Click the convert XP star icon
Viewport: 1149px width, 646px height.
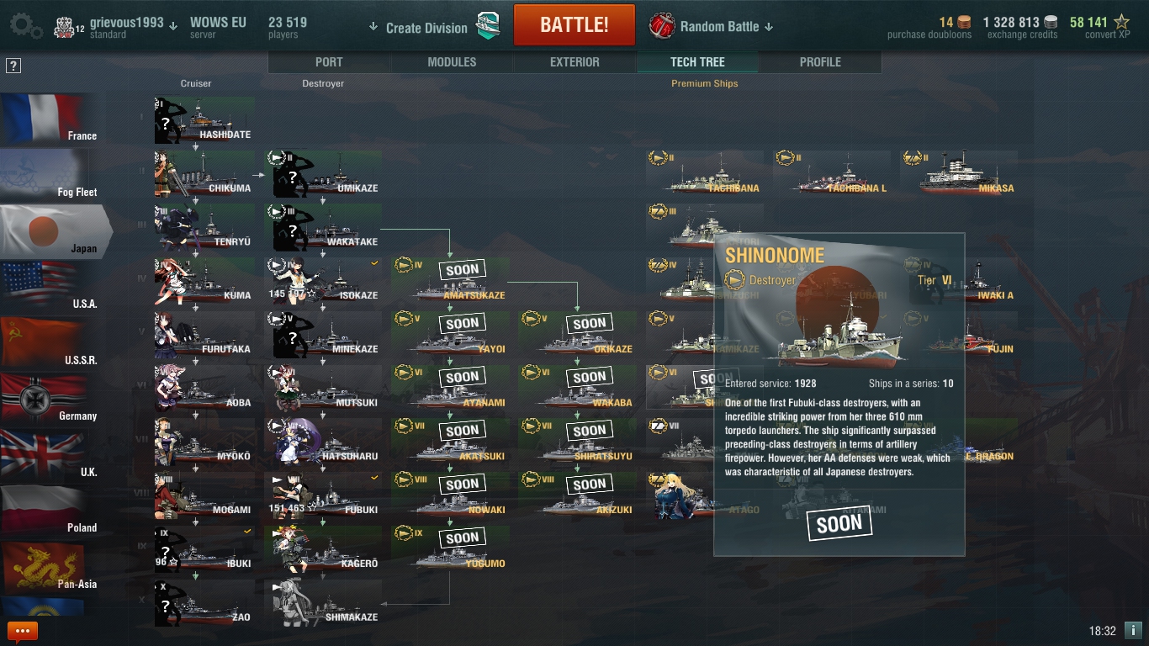[x=1121, y=23]
